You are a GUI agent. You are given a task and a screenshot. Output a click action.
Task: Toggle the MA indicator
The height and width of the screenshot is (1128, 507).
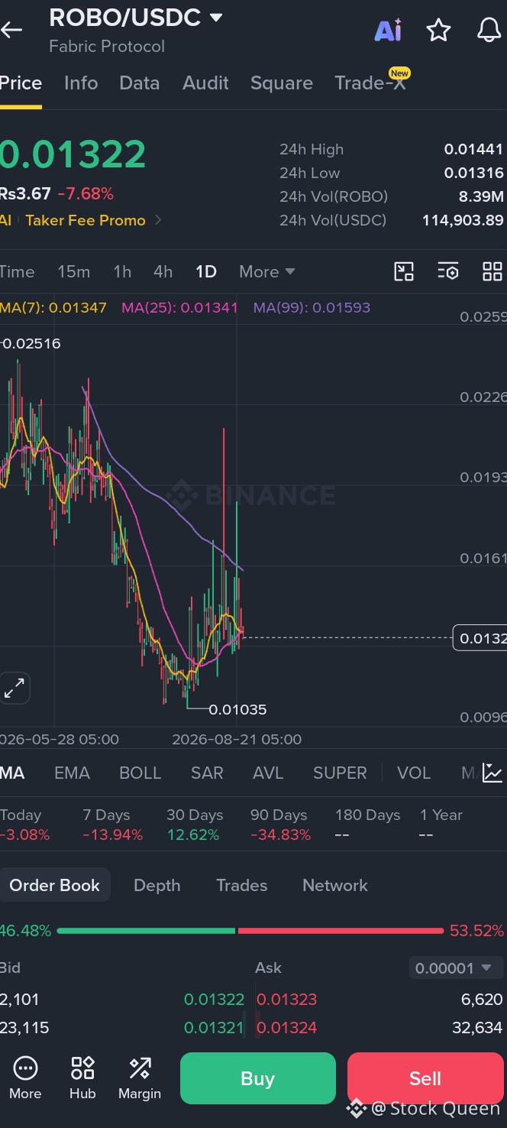[12, 773]
